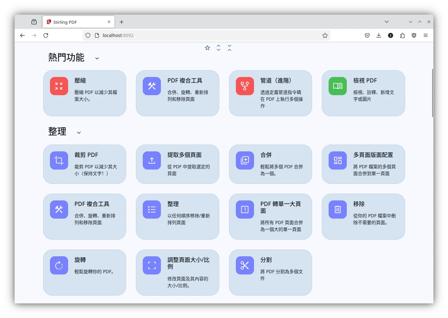Click the Remove (移除) trash icon
Screen dimensions: 448x318
[x=337, y=210]
